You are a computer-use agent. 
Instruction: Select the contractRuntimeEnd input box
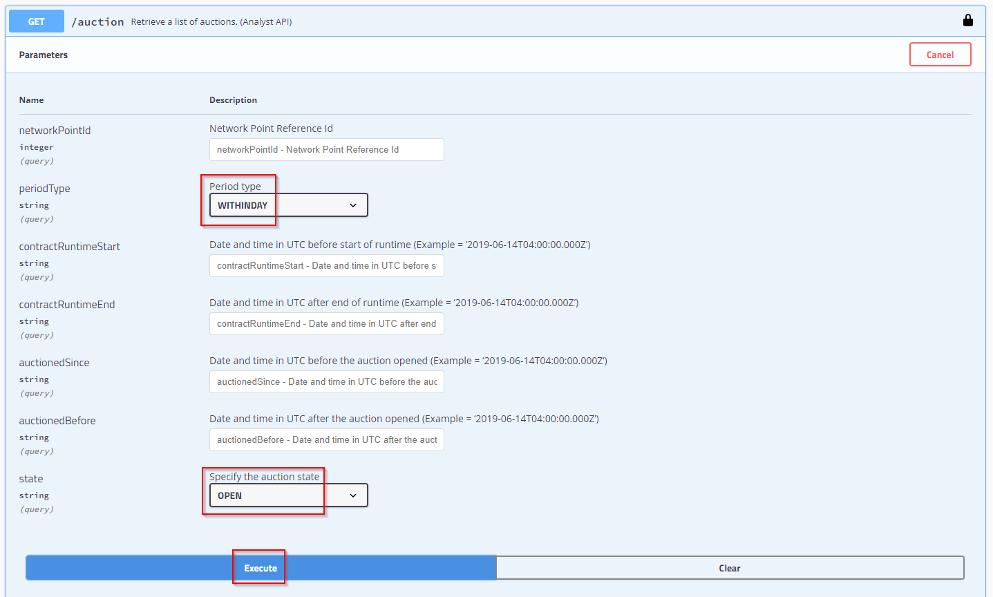pos(326,324)
